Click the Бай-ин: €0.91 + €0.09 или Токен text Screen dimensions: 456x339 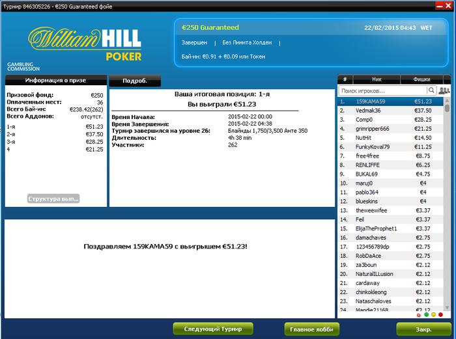pyautogui.click(x=223, y=57)
